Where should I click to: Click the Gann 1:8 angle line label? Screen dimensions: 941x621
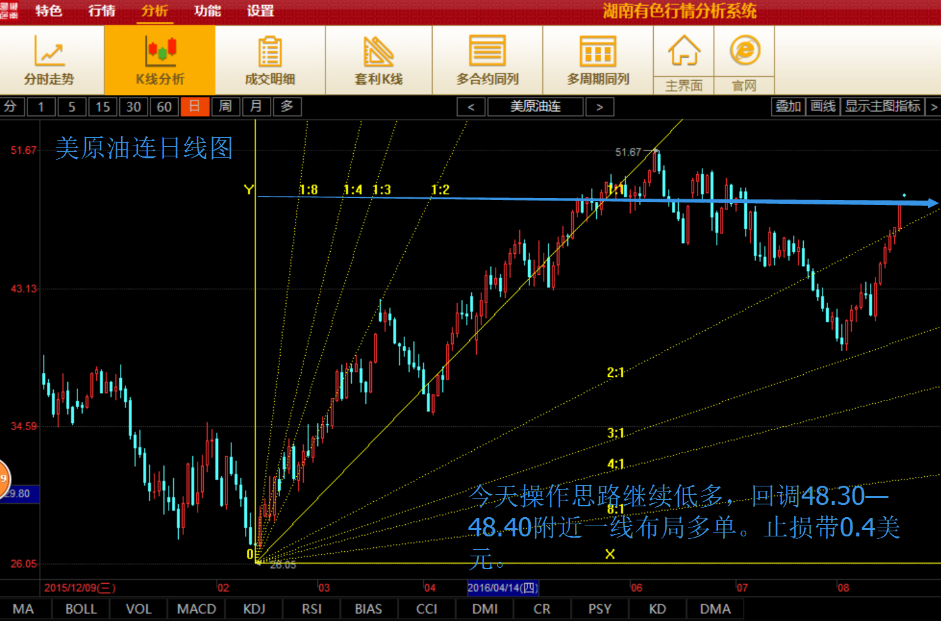308,190
